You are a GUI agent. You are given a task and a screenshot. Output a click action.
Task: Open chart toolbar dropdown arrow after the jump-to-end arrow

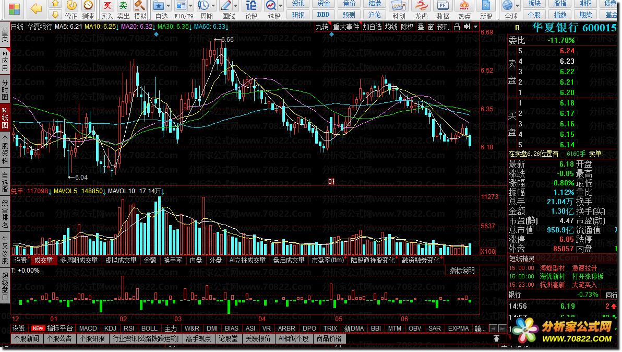point(475,27)
